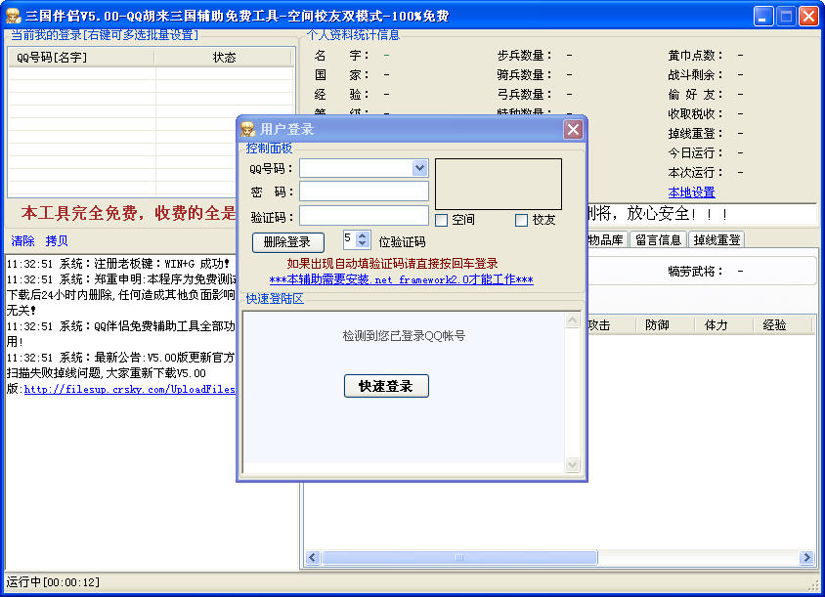This screenshot has width=825, height=597.
Task: Click the 步兵数量 label
Action: click(524, 56)
